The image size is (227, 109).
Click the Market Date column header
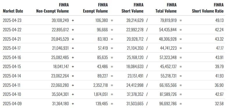[x=13, y=11]
